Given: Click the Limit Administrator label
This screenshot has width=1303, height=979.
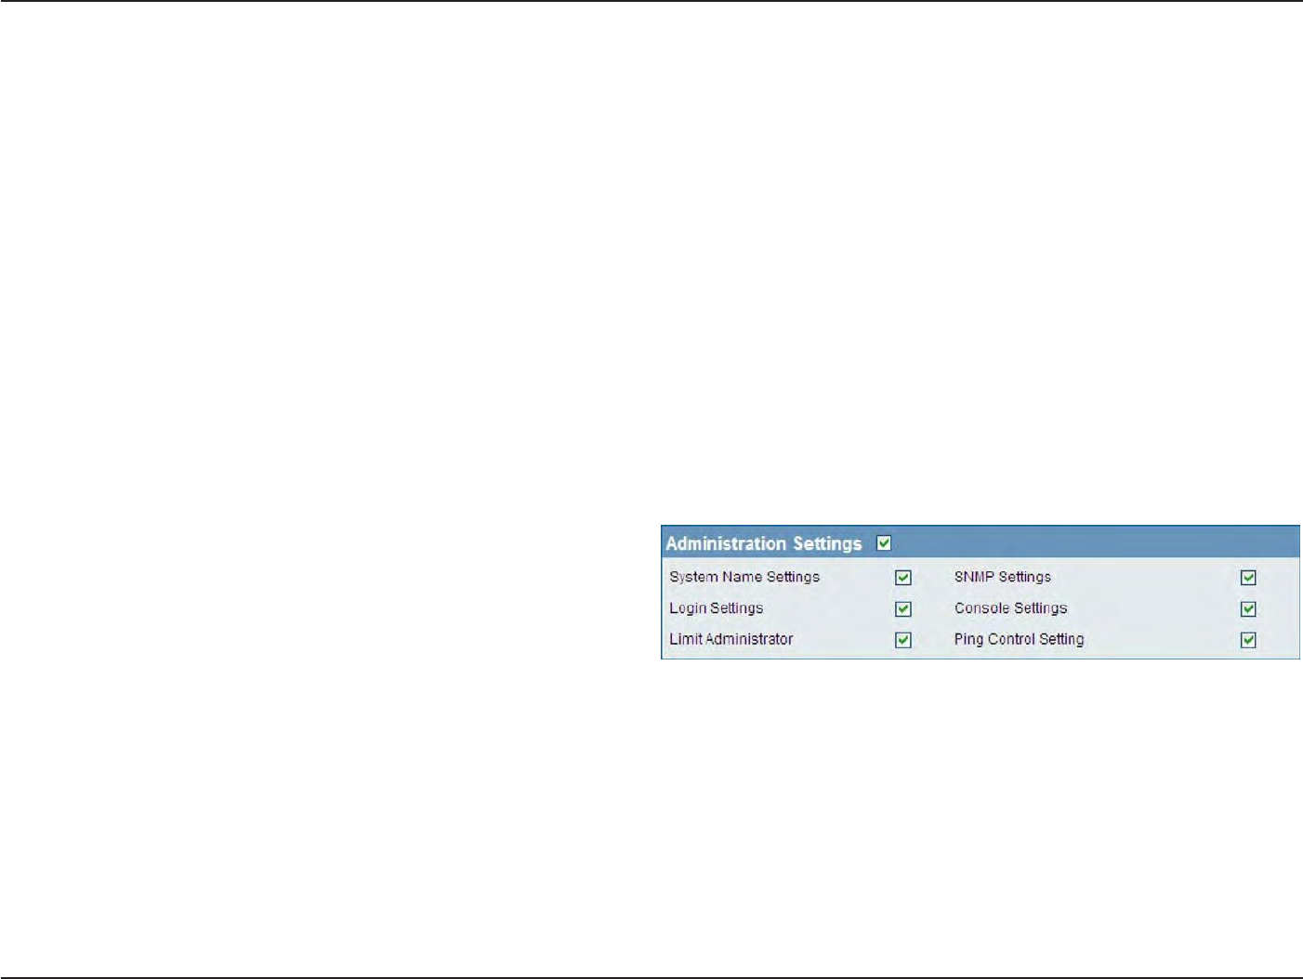Looking at the screenshot, I should [x=731, y=639].
